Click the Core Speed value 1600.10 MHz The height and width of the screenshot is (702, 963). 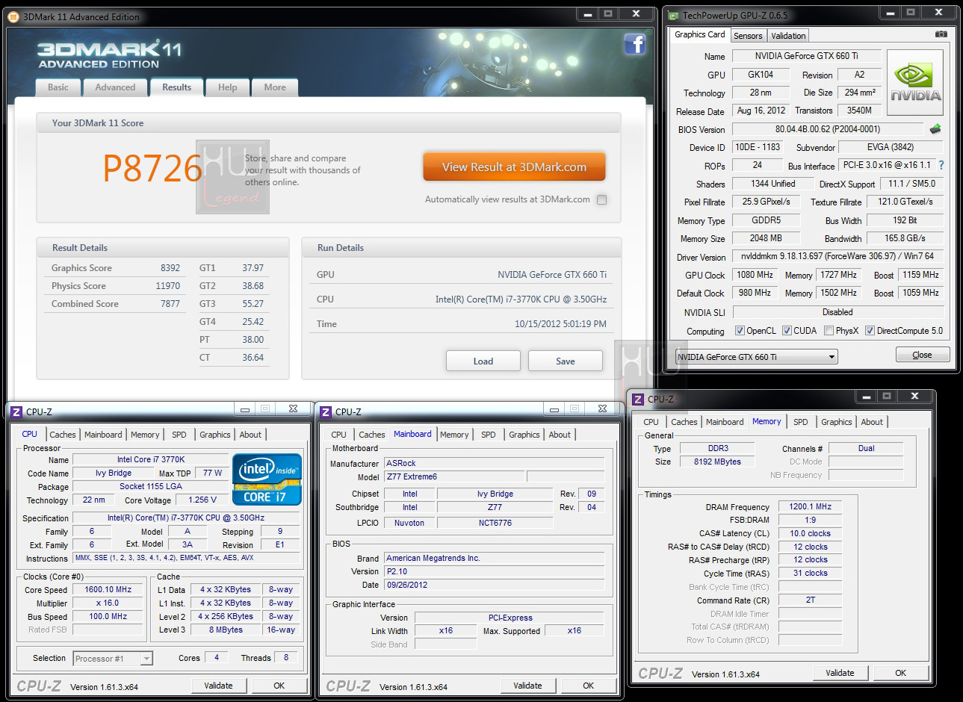pyautogui.click(x=108, y=589)
